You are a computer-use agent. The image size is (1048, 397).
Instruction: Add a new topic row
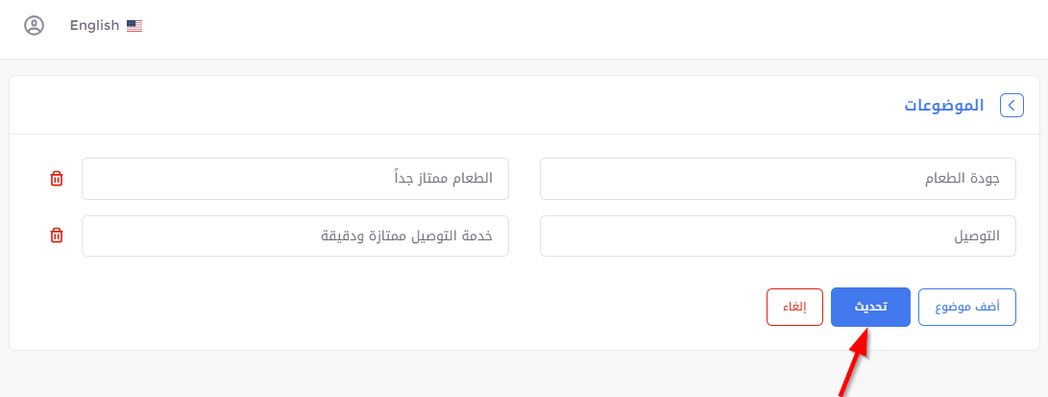click(x=967, y=308)
